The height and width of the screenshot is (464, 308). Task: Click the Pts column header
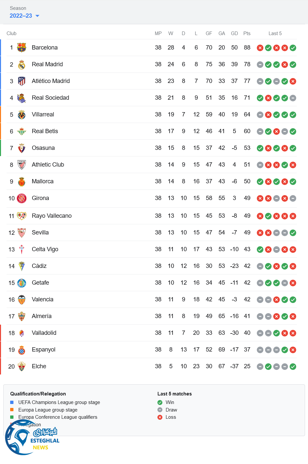[247, 33]
